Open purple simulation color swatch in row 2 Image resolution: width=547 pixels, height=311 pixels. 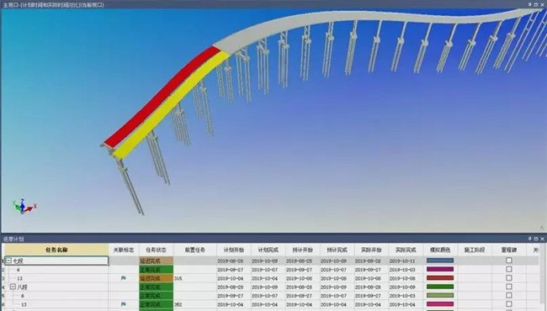point(440,269)
